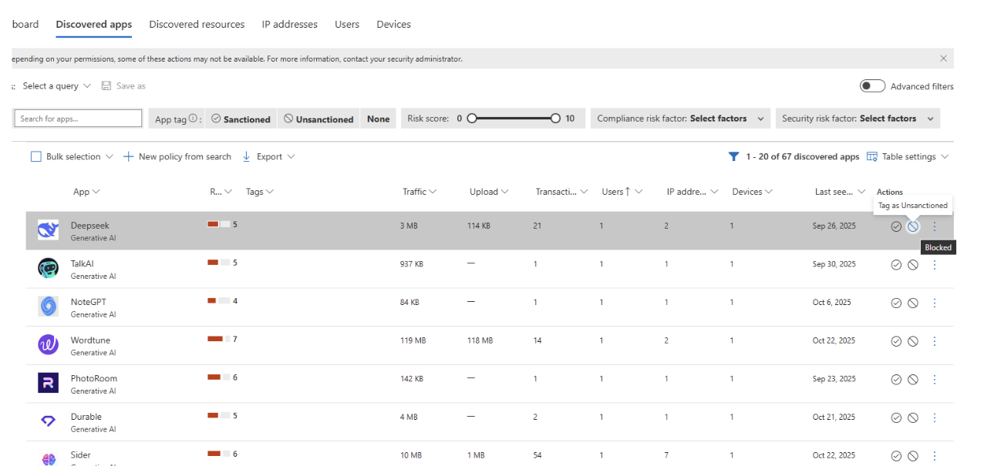The width and height of the screenshot is (984, 466).
Task: Sort by Last seen column header
Action: [839, 192]
